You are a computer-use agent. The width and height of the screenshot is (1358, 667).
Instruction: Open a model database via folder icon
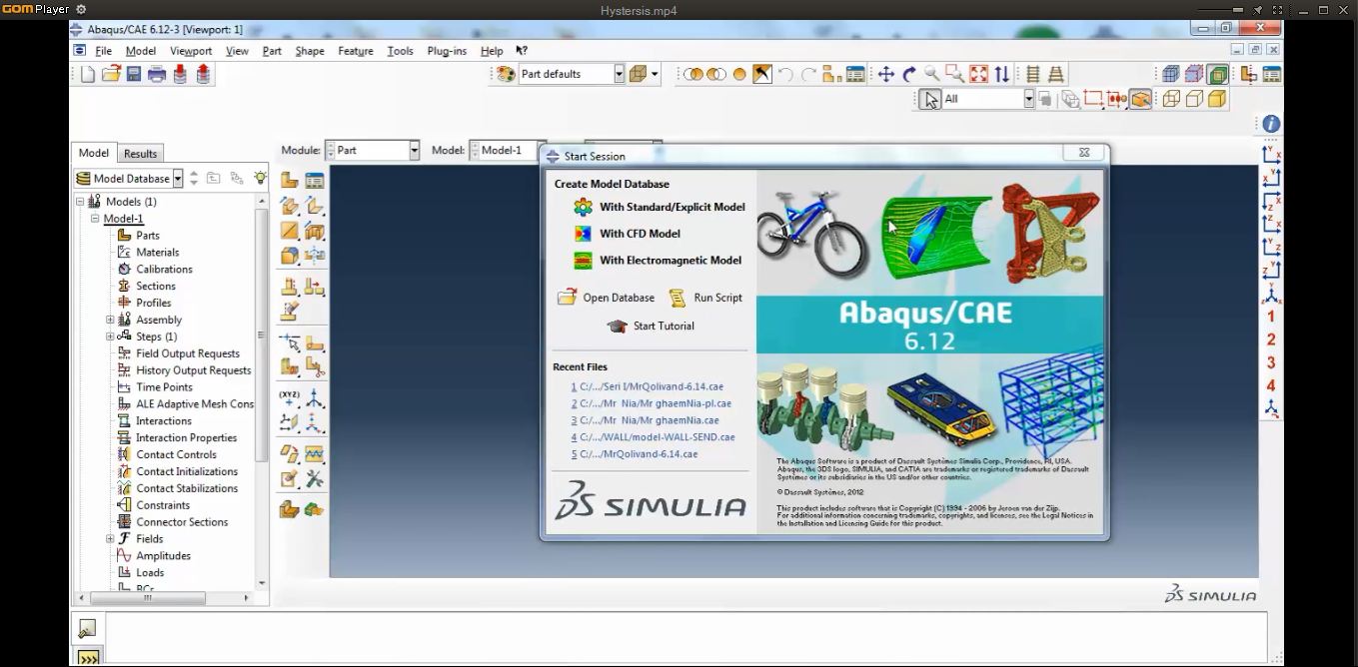pyautogui.click(x=111, y=74)
